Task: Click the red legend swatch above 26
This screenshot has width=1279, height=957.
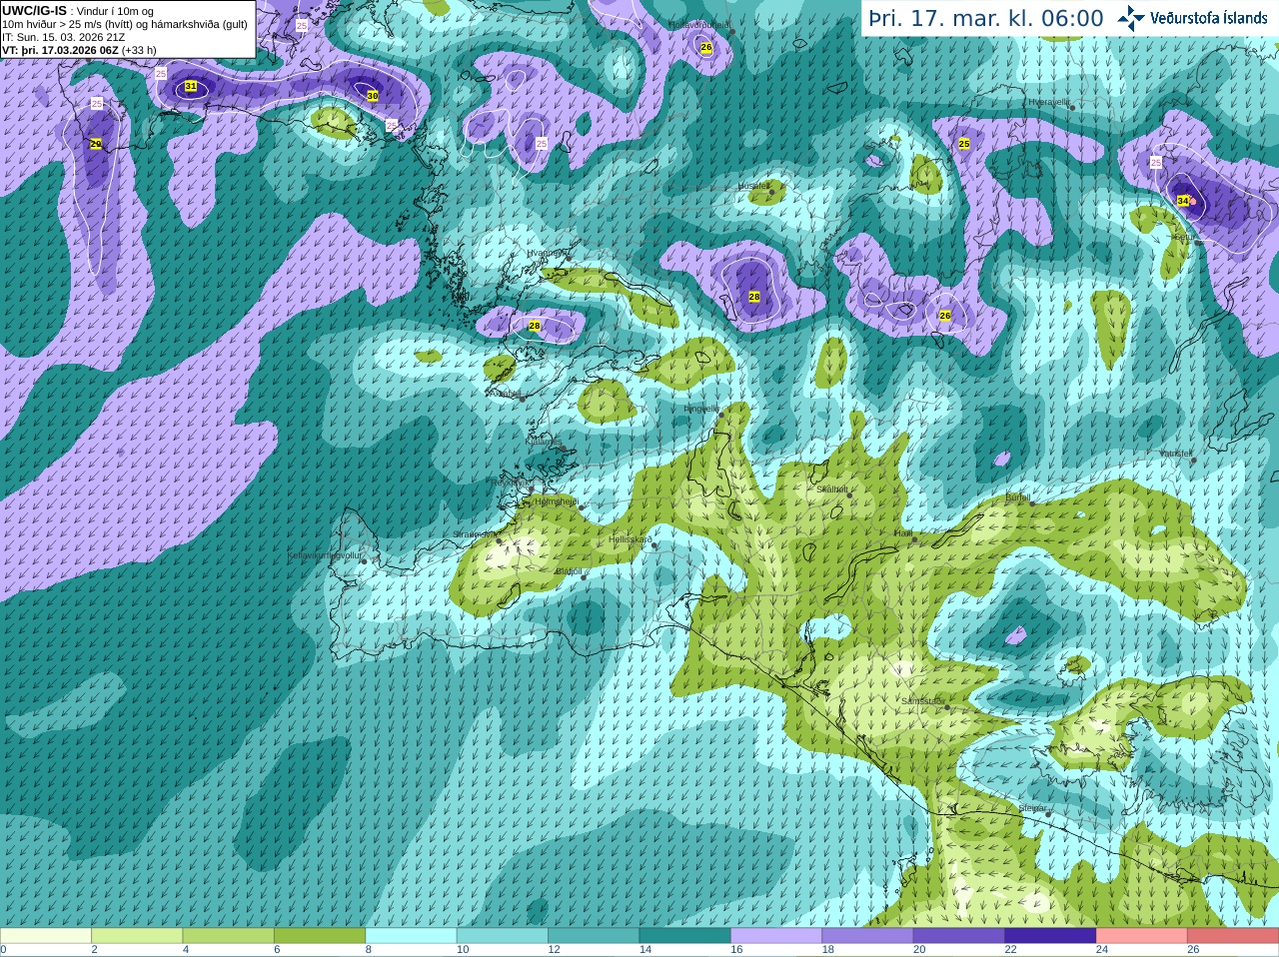Action: click(x=1233, y=935)
